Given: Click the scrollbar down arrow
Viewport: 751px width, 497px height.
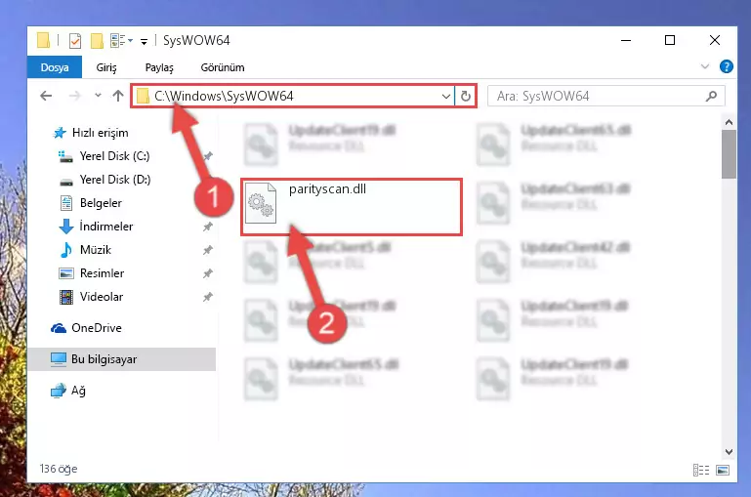Looking at the screenshot, I should pyautogui.click(x=729, y=451).
